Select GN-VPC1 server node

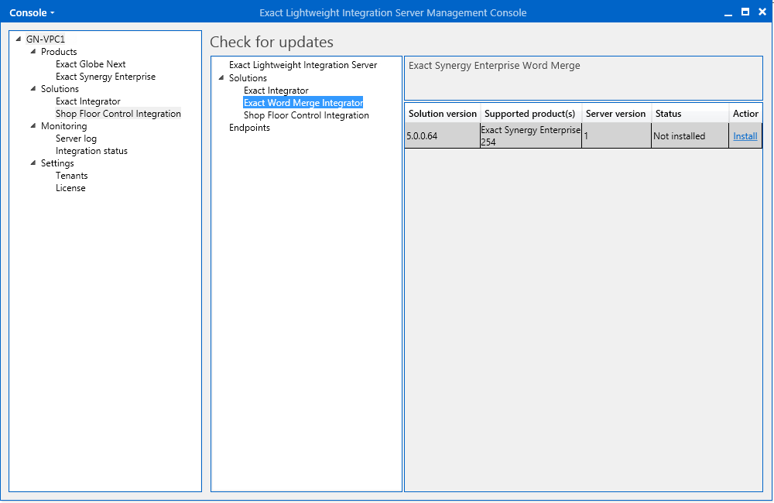pyautogui.click(x=46, y=39)
